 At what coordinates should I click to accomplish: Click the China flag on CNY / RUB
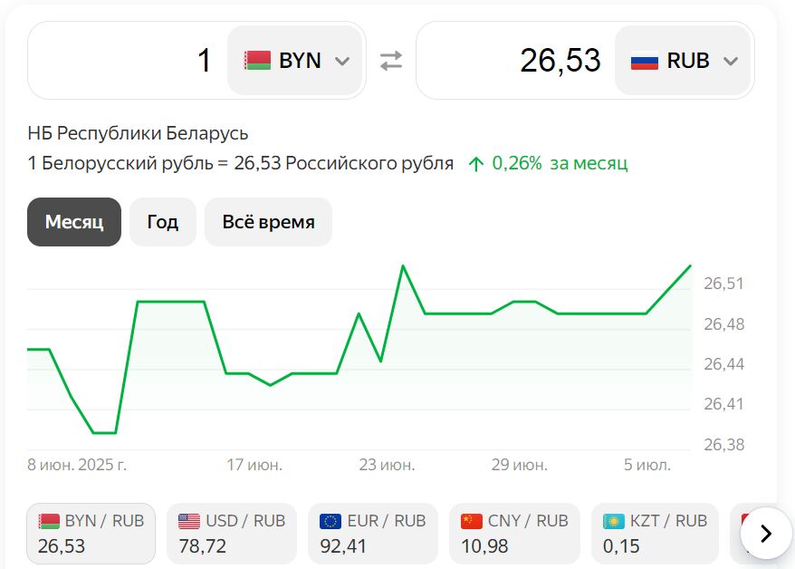point(472,521)
